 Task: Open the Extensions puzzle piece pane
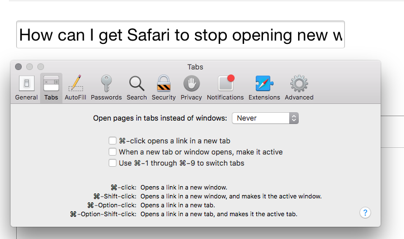click(x=264, y=88)
